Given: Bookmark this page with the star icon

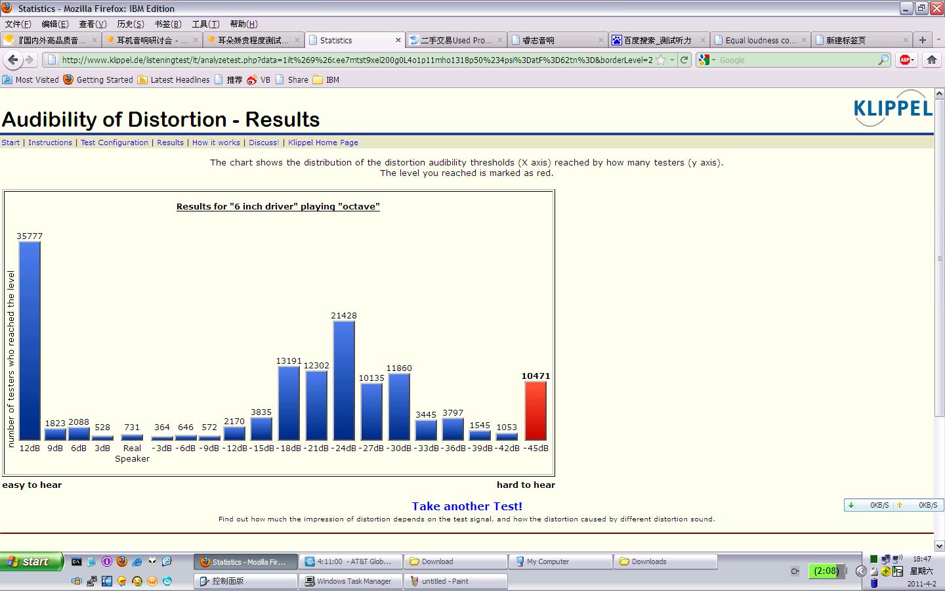Looking at the screenshot, I should 661,60.
